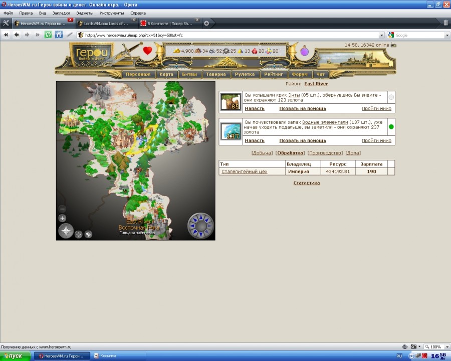Open the Закладки menu
This screenshot has width=451, height=361.
tap(61, 13)
